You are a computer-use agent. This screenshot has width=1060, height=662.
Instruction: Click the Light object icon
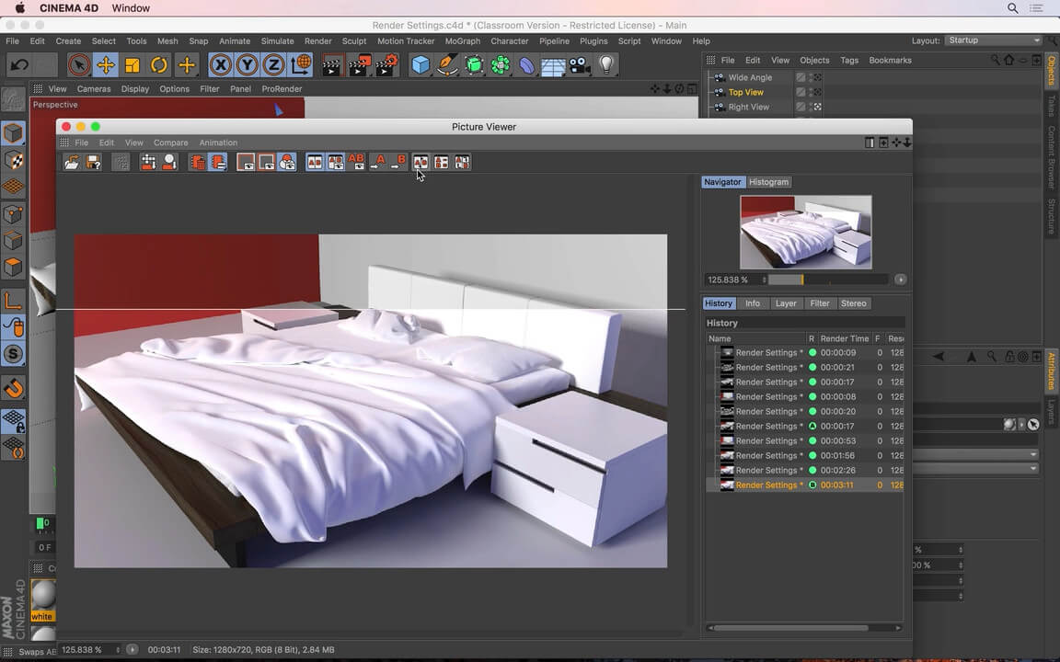click(606, 63)
